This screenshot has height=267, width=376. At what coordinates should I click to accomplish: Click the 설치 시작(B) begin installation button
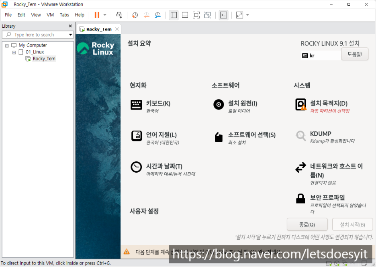(353, 224)
